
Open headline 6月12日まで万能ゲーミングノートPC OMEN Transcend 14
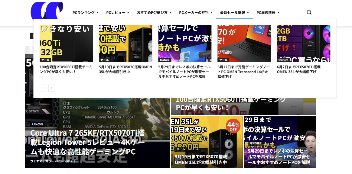tap(243, 72)
